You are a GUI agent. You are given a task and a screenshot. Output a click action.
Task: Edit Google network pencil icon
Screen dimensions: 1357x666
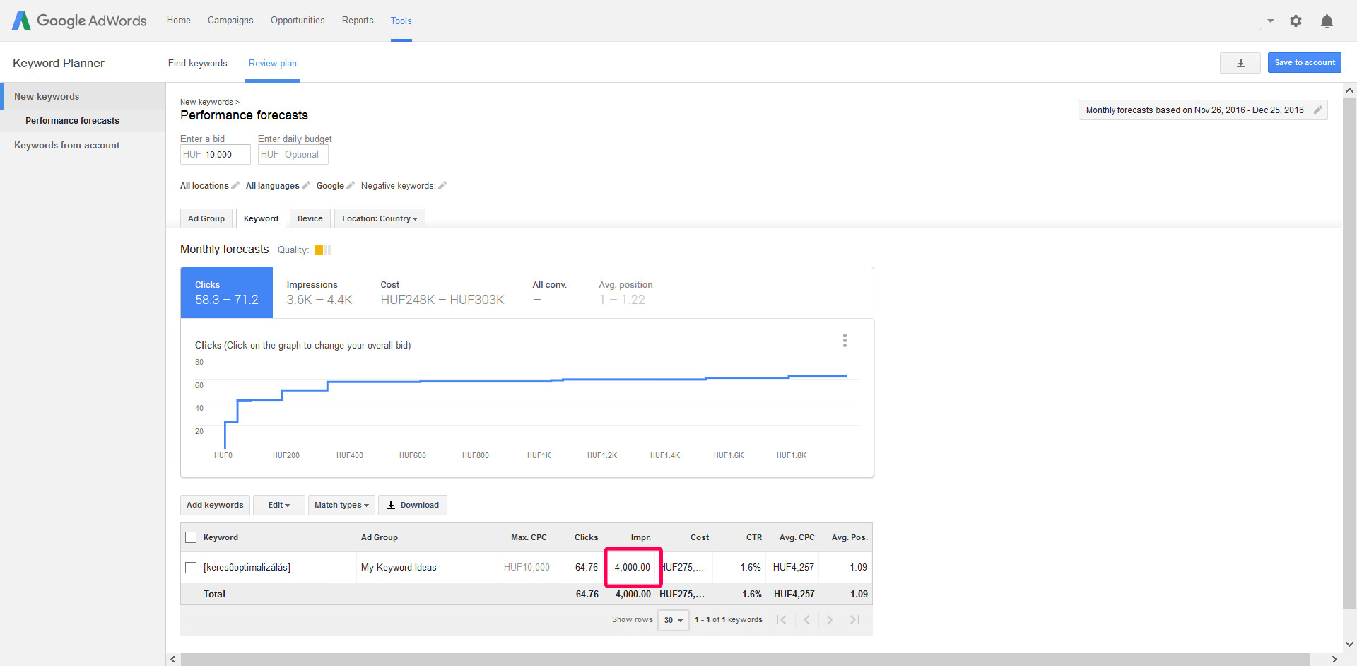coord(350,185)
